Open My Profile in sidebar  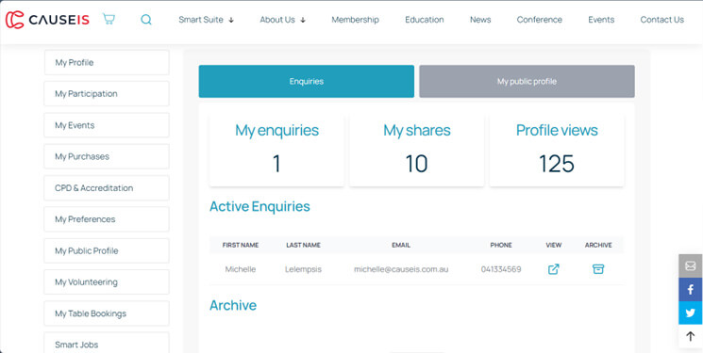[107, 63]
